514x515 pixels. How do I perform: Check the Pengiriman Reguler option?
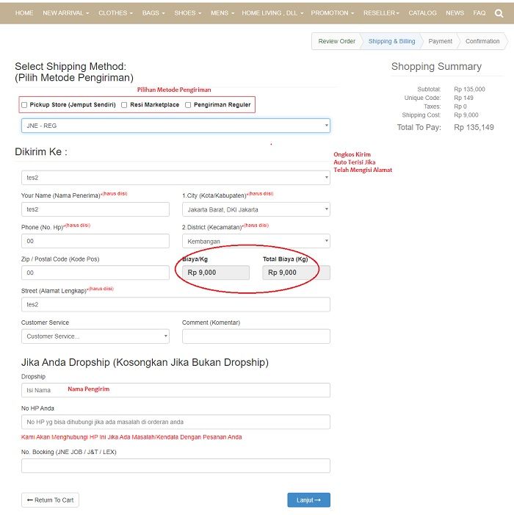pos(188,105)
